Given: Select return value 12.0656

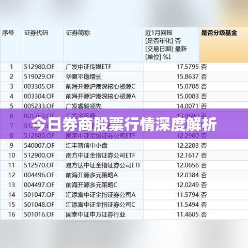Looking at the screenshot, I should click(x=188, y=165).
